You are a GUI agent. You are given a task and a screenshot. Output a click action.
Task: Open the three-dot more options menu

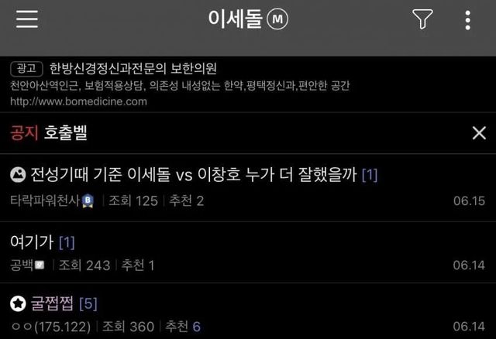(x=467, y=20)
